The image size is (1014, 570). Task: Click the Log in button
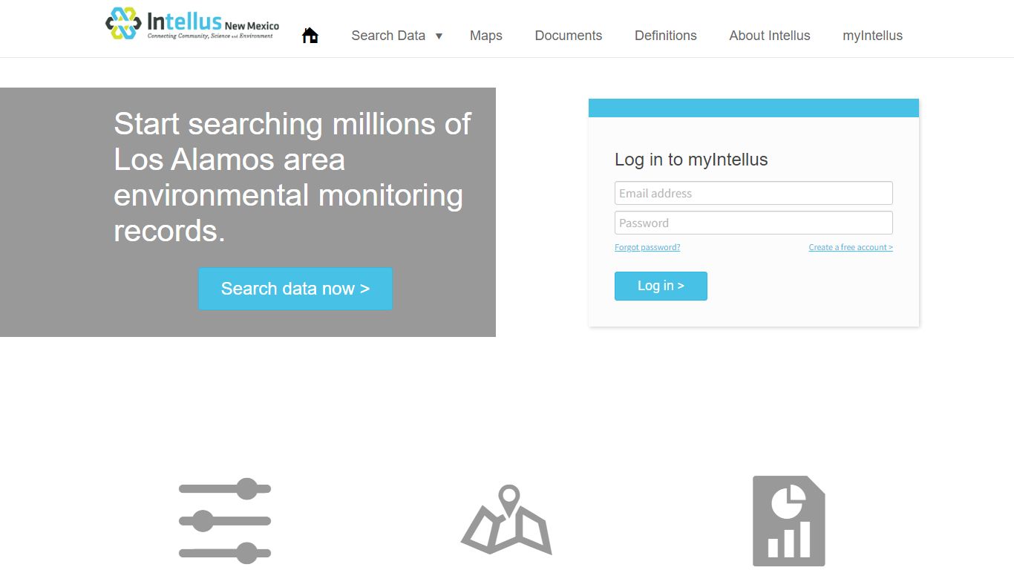[x=661, y=286]
